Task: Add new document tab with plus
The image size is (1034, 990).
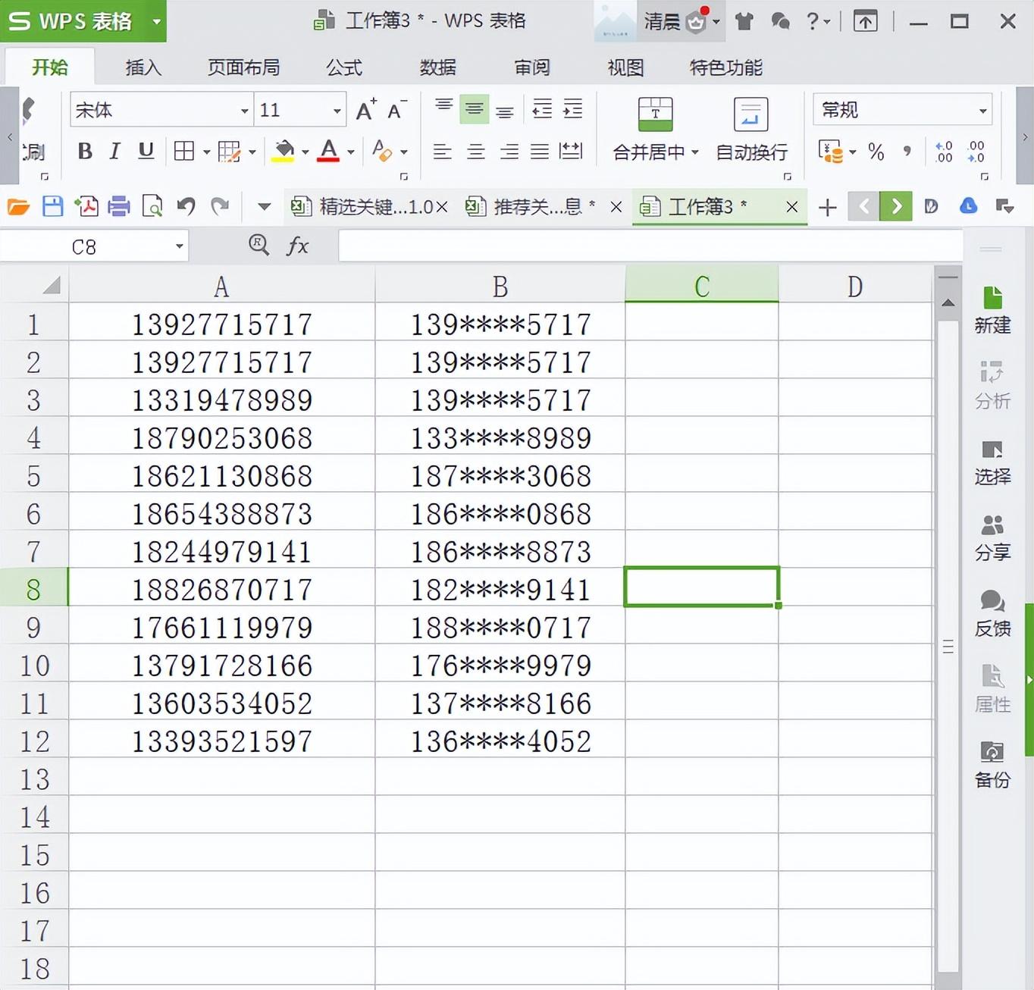Action: tap(828, 207)
